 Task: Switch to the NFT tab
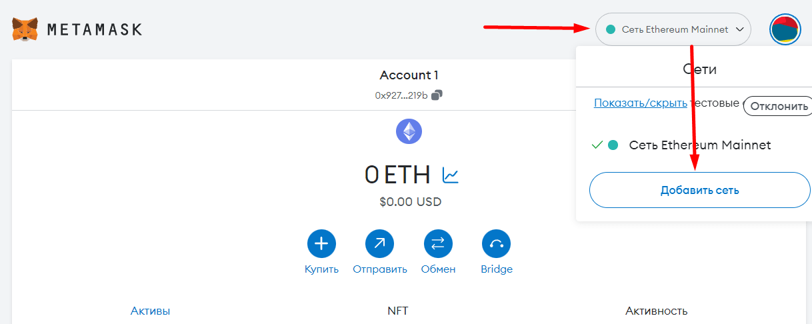point(397,311)
